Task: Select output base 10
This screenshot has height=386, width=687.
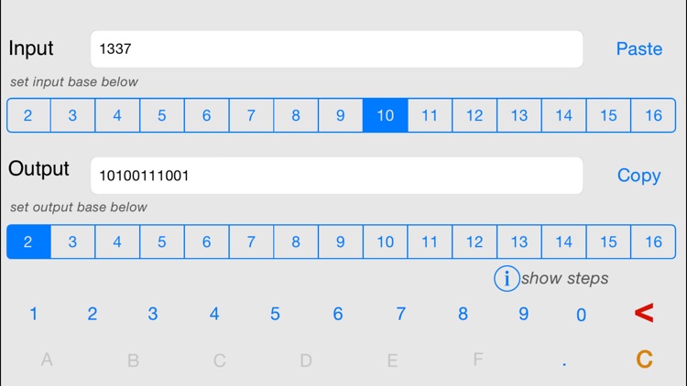Action: (x=385, y=241)
